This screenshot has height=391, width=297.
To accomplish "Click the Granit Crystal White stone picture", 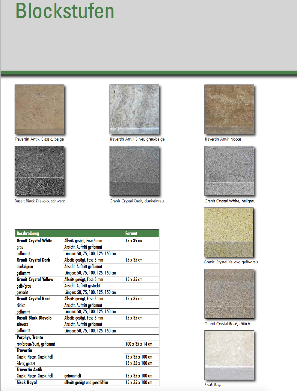I will [x=229, y=171].
